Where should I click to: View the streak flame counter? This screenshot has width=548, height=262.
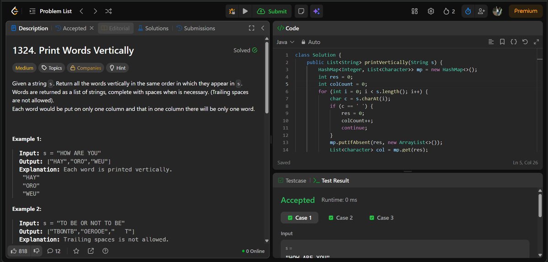(x=449, y=11)
